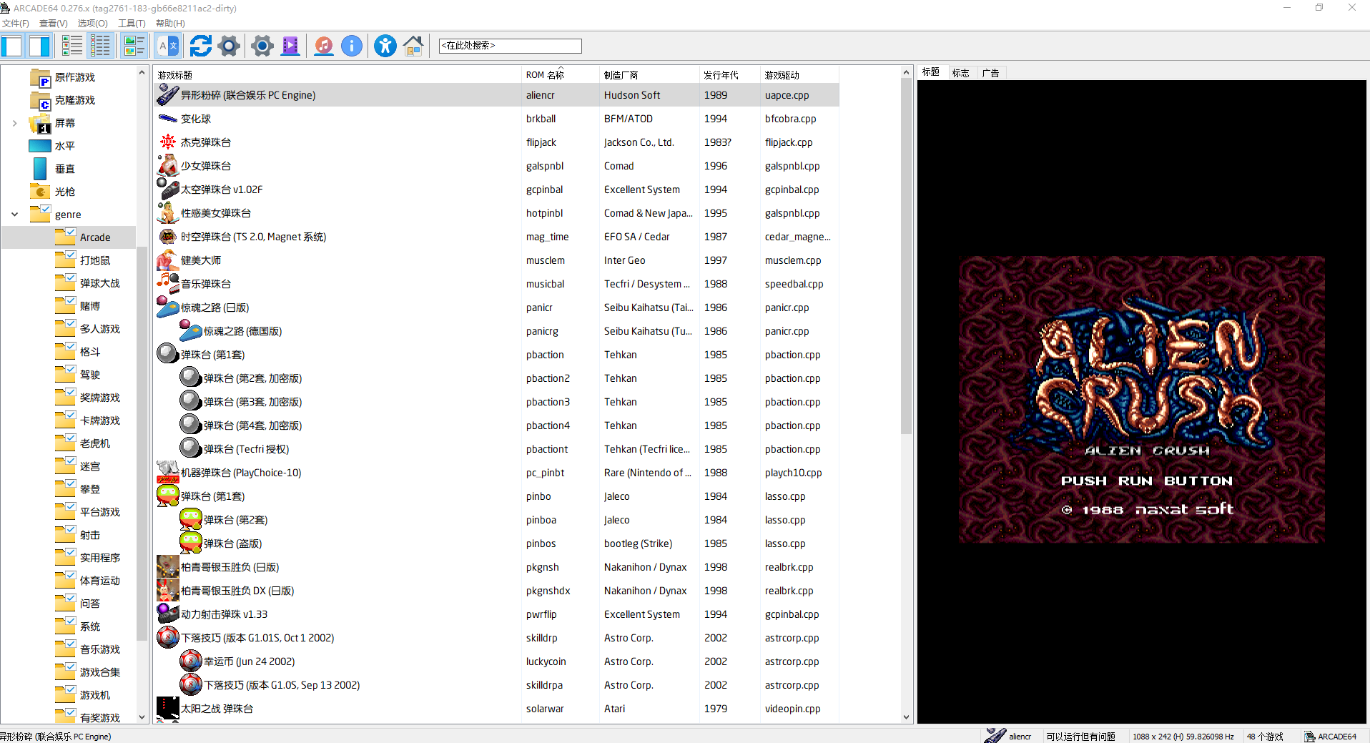Click the 音乐弹珠台 game icon
Viewport: 1370px width, 743px height.
coord(168,284)
